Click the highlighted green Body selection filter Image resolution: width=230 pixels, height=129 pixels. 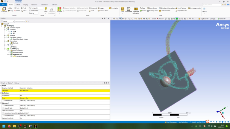point(177,19)
